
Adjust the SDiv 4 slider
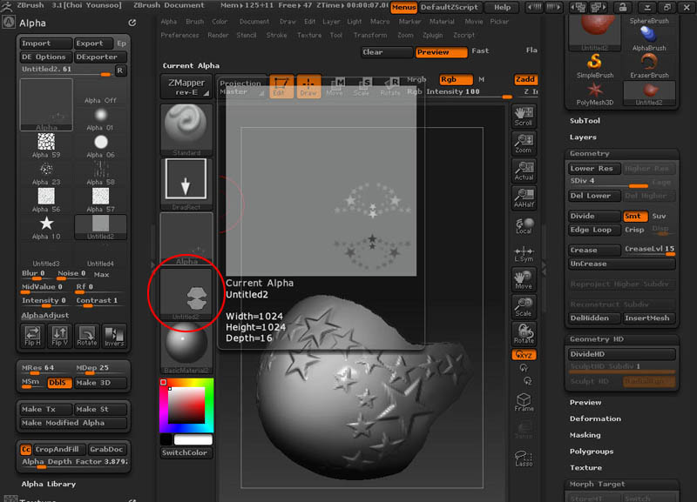click(x=609, y=183)
